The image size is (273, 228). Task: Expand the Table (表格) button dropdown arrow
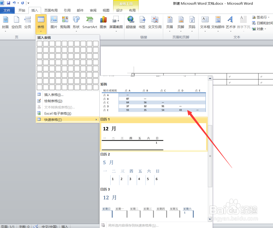tap(41, 31)
